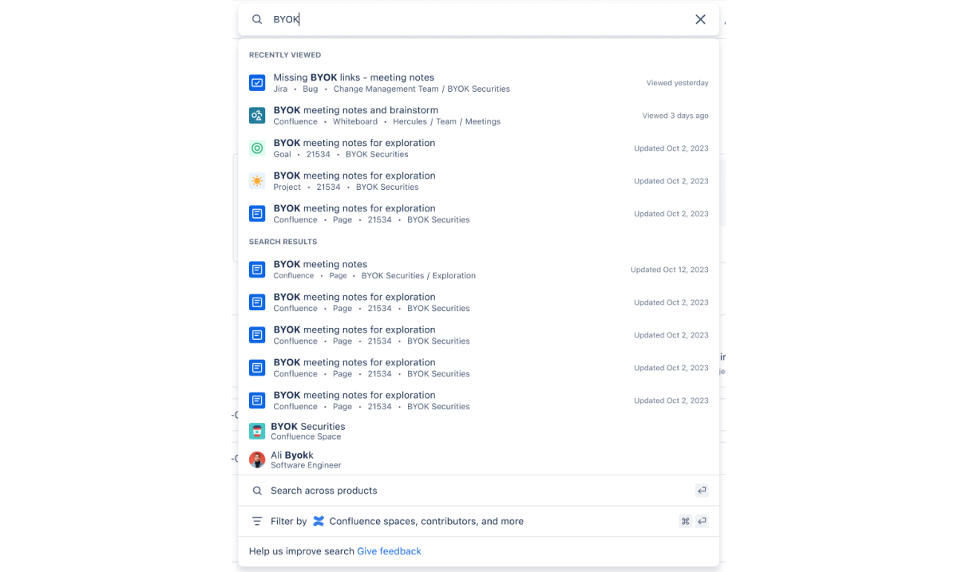Click the page icon of BYOK meeting notes, Exploration
The height and width of the screenshot is (572, 958).
pos(257,270)
